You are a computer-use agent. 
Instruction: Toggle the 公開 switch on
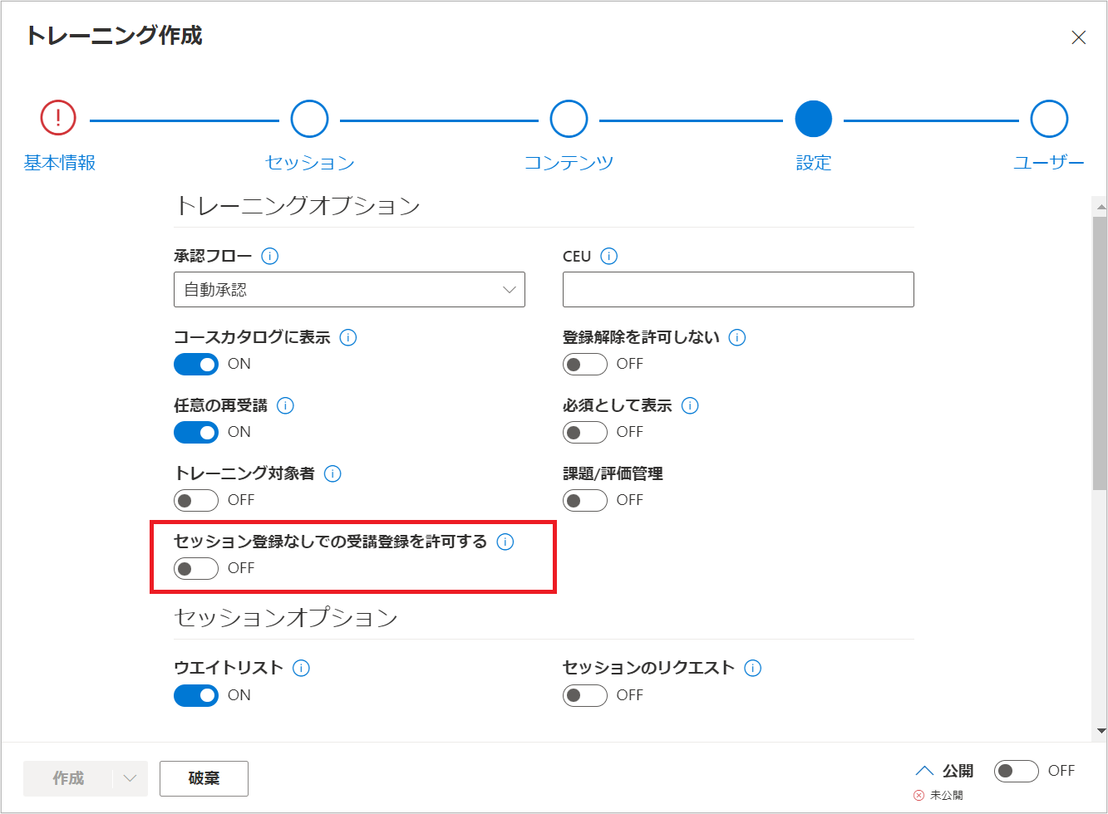(1017, 771)
